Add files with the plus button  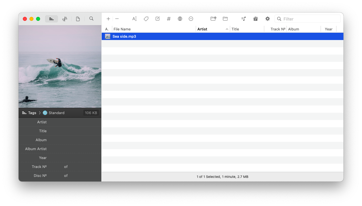[108, 19]
